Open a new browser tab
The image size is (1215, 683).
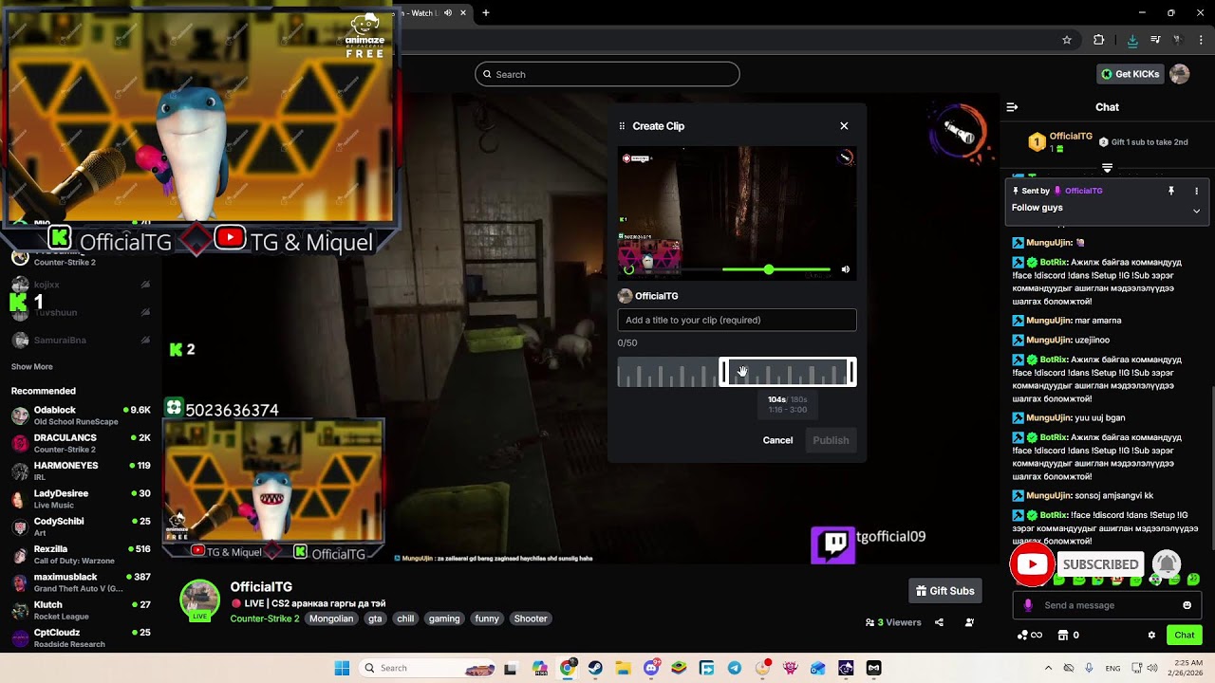pyautogui.click(x=486, y=13)
